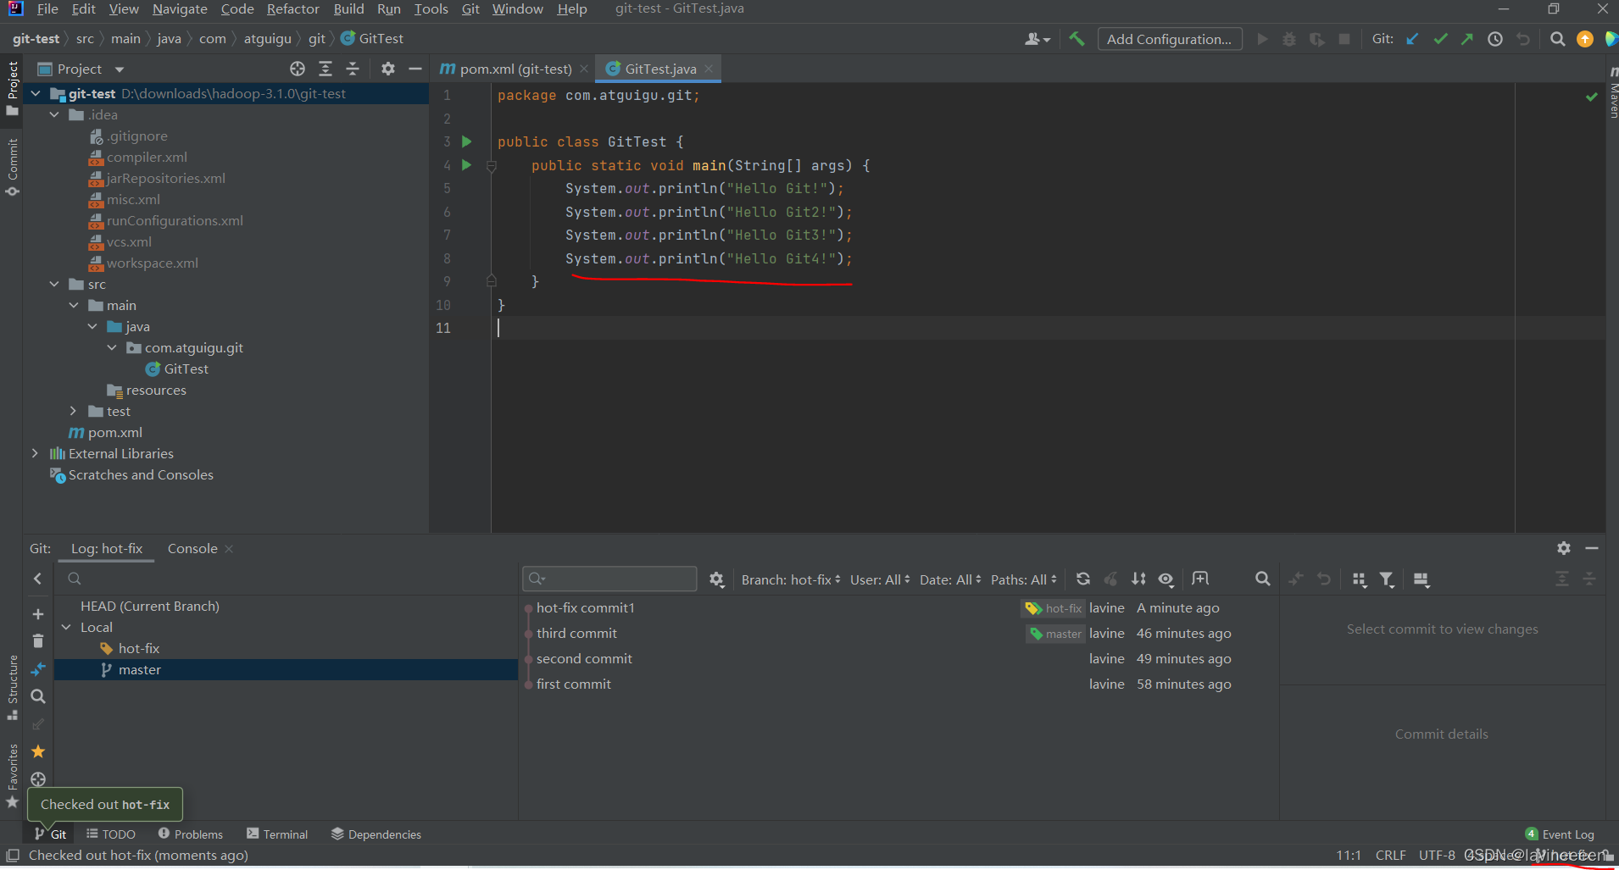Click Collapse All in Project panel

click(353, 69)
